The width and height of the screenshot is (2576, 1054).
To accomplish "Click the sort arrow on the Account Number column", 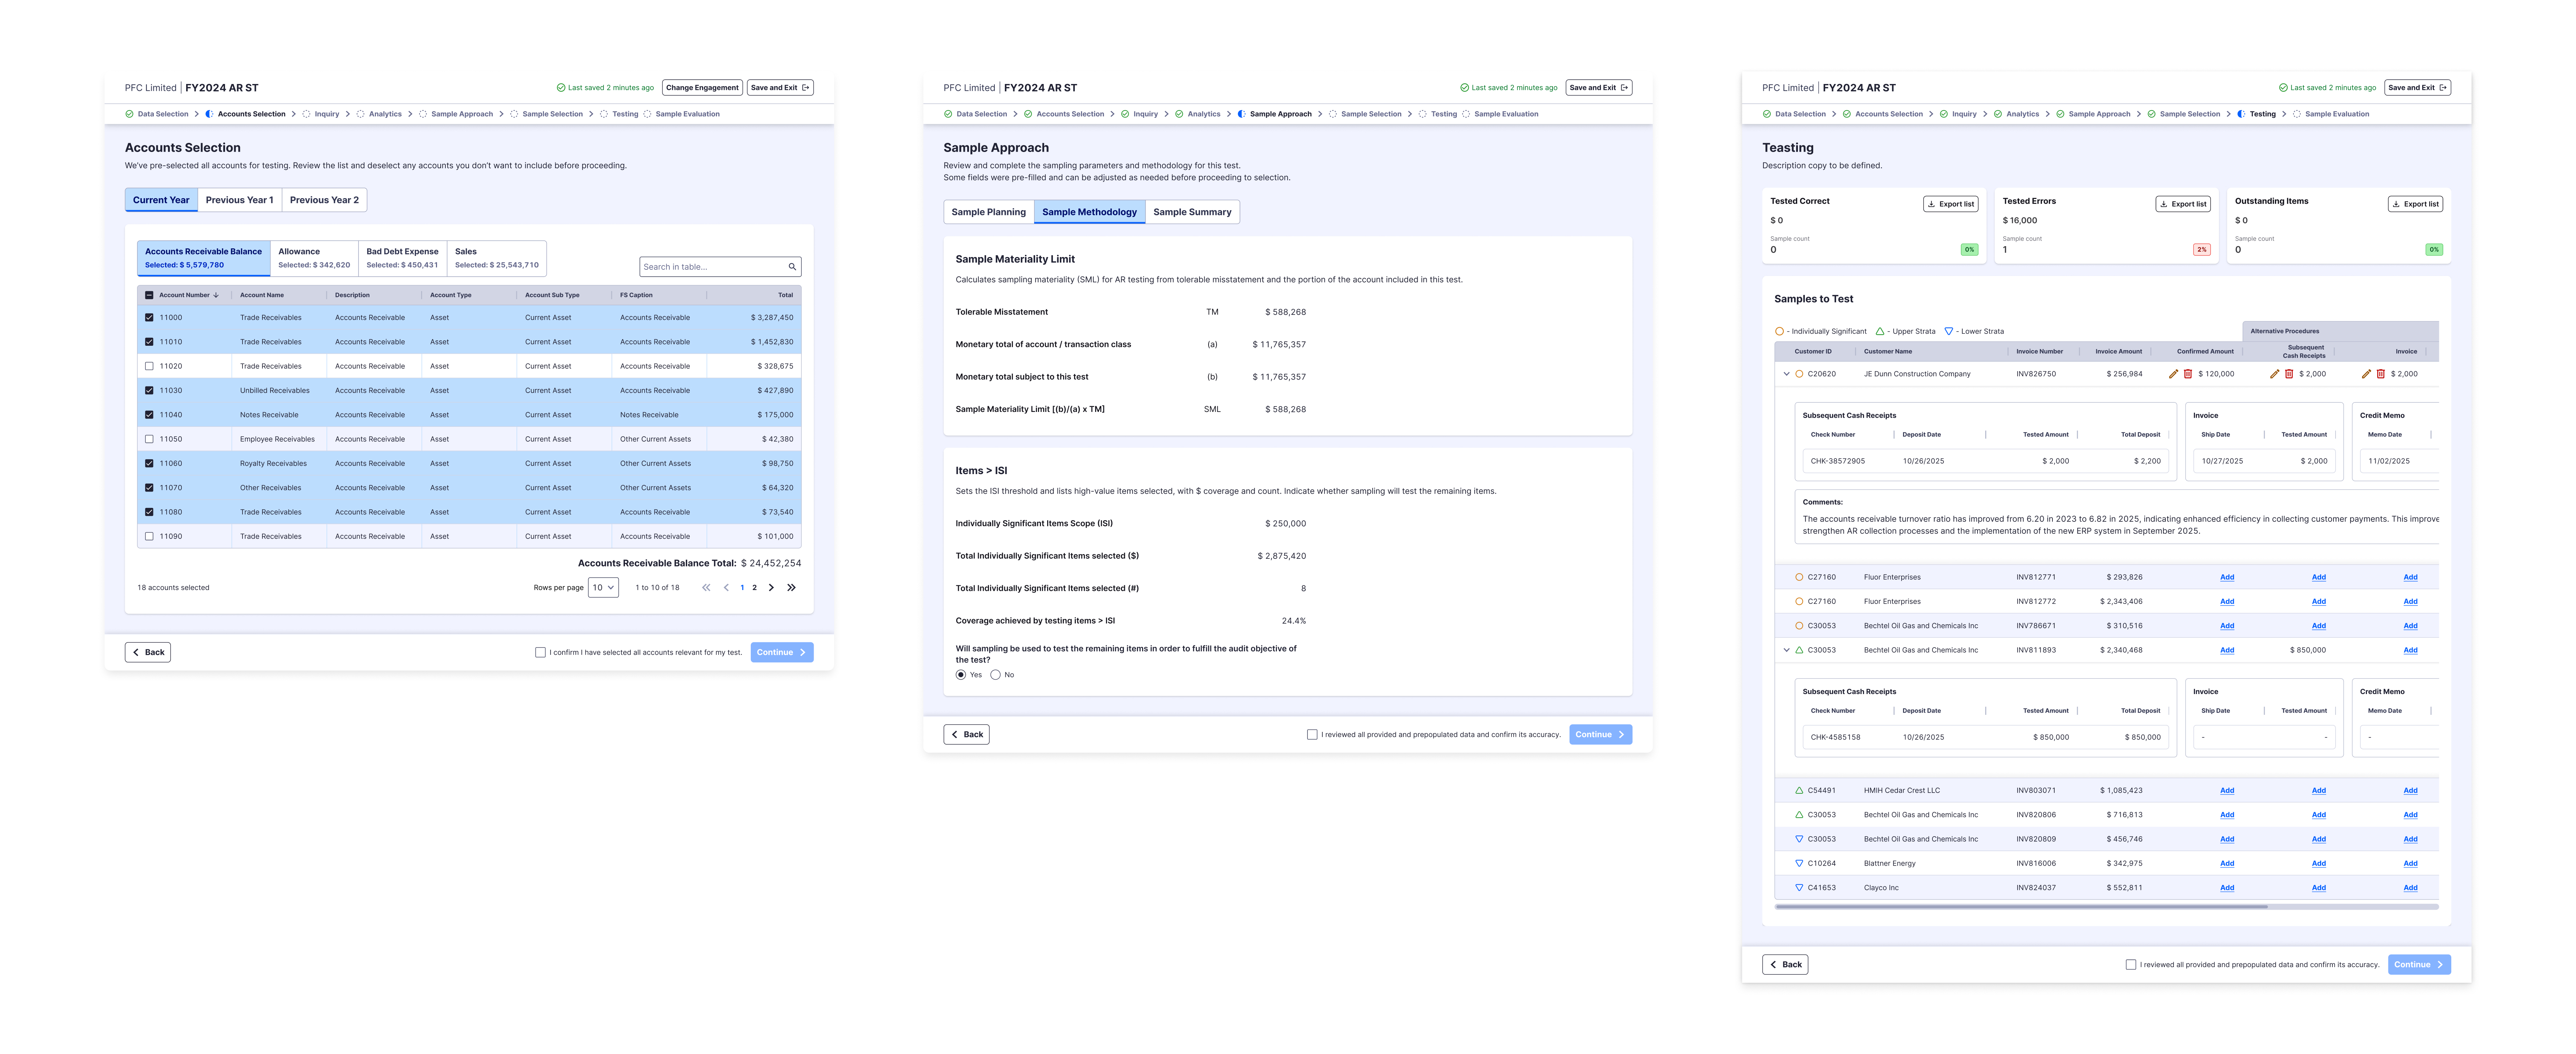I will [216, 295].
